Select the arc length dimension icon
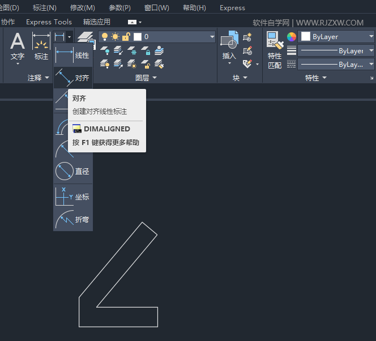 (x=62, y=127)
